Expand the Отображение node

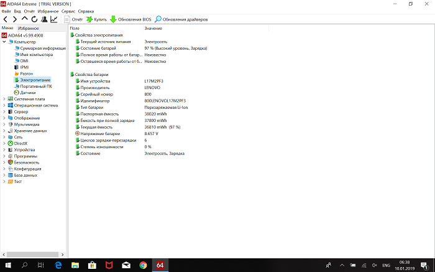[4, 118]
